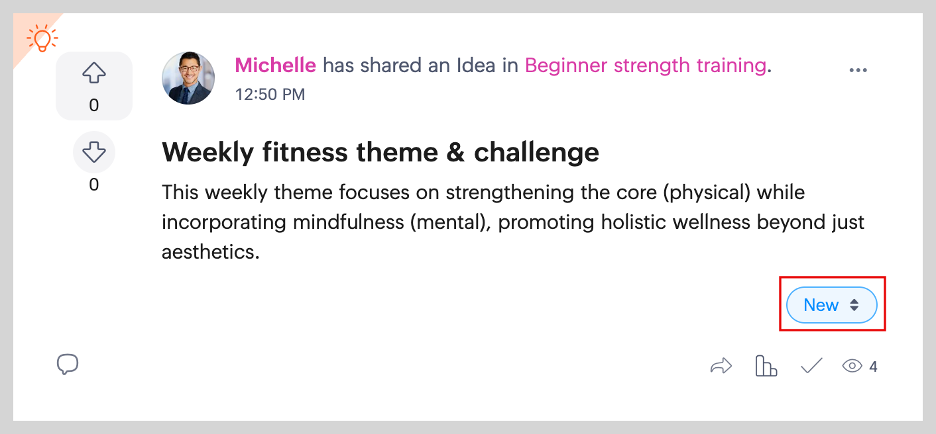
Task: Click the eye views icon
Action: (x=852, y=366)
